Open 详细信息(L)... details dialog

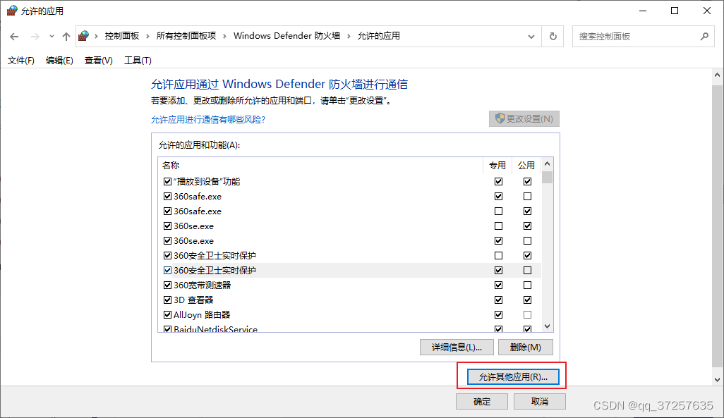click(x=457, y=348)
